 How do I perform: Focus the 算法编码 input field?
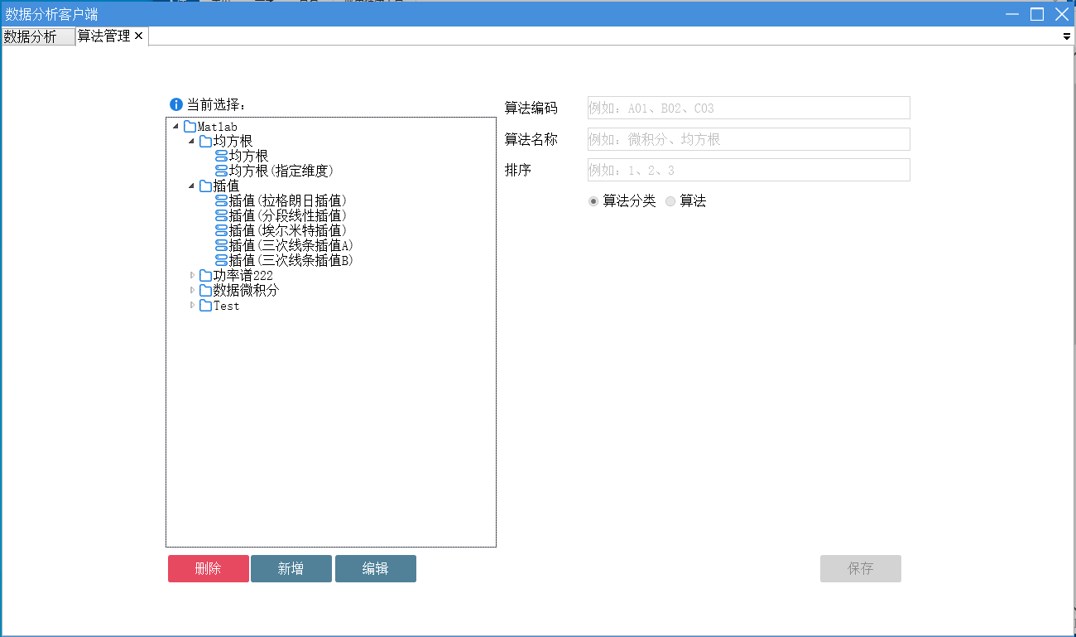click(749, 108)
